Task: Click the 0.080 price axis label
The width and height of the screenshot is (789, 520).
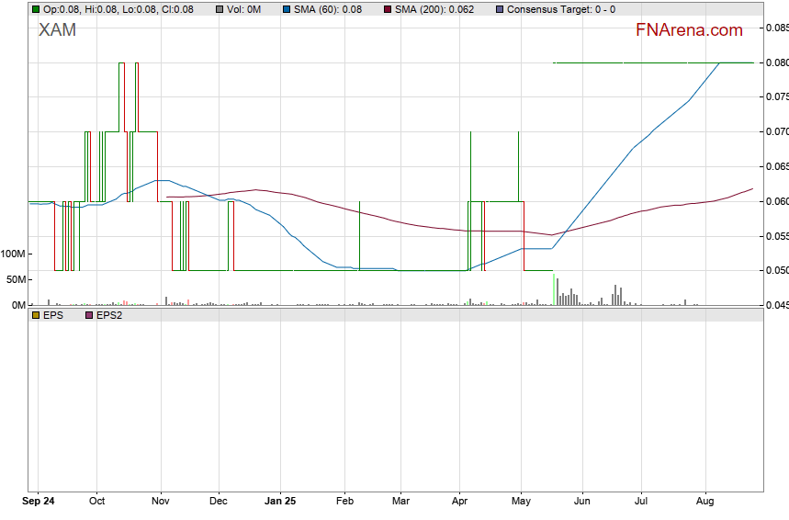Action: click(x=776, y=62)
